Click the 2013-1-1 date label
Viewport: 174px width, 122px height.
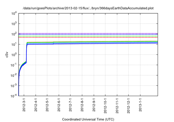140,105
